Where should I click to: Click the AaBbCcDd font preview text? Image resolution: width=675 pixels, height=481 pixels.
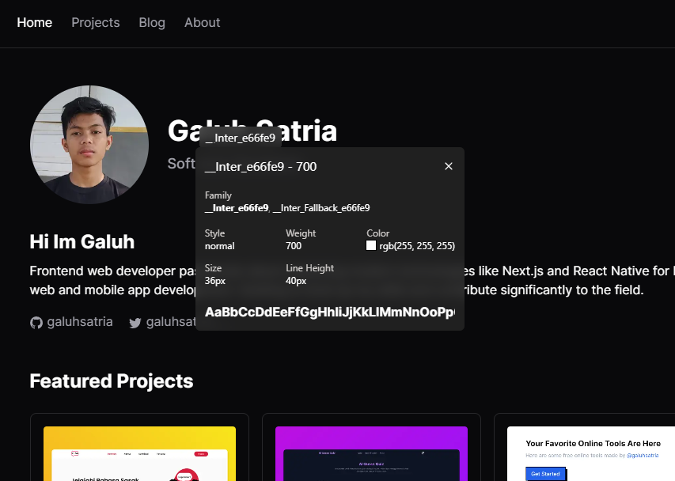[x=329, y=312]
